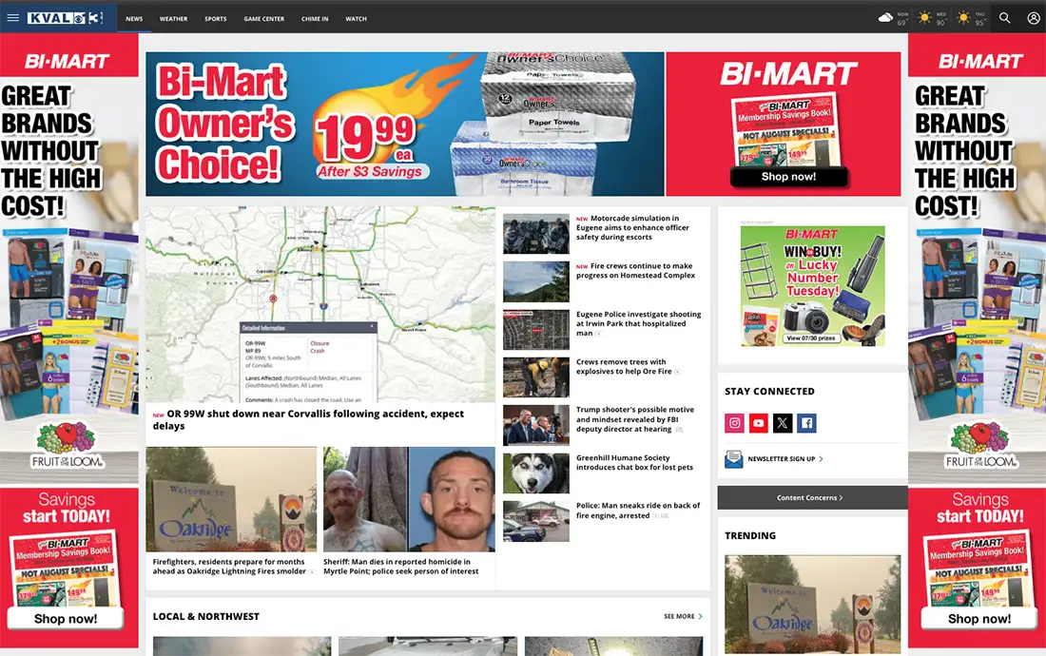Click Shop now in left Bi-Mart sidebar ad
Image resolution: width=1046 pixels, height=656 pixels.
[66, 619]
